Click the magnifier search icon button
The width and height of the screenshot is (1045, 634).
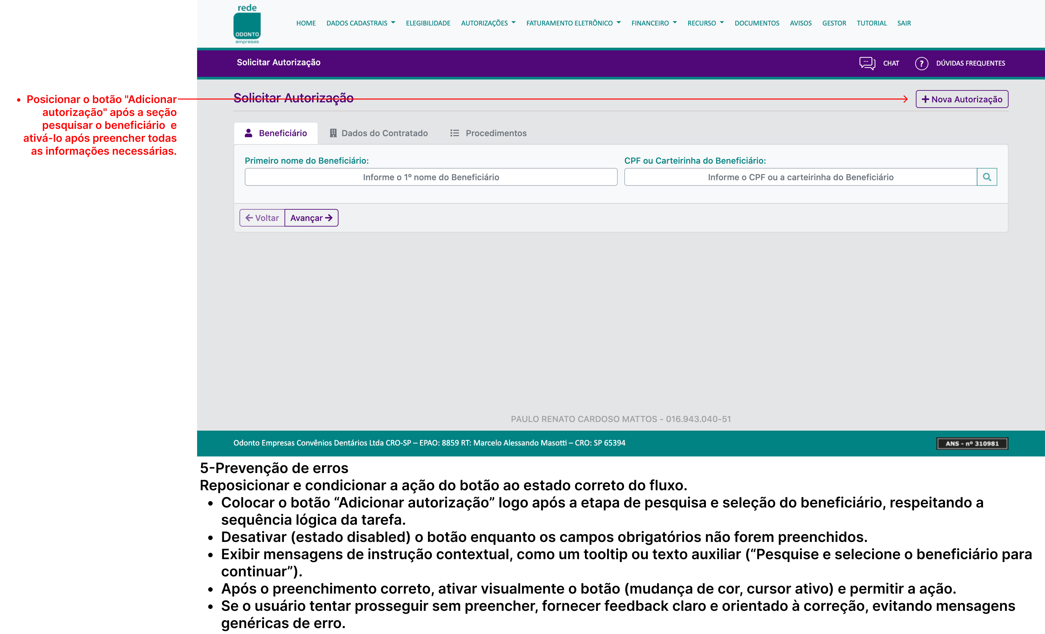point(986,177)
